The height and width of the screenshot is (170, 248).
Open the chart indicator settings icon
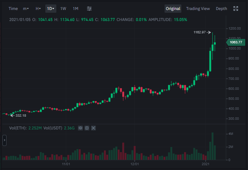click(x=89, y=9)
